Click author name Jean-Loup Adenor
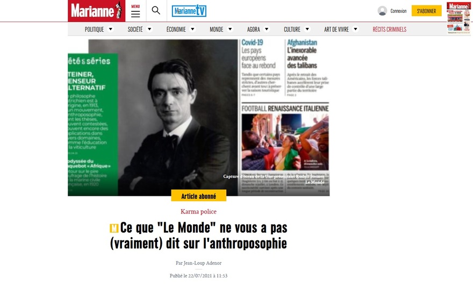Viewport: 473px width, 285px height. pos(203,263)
